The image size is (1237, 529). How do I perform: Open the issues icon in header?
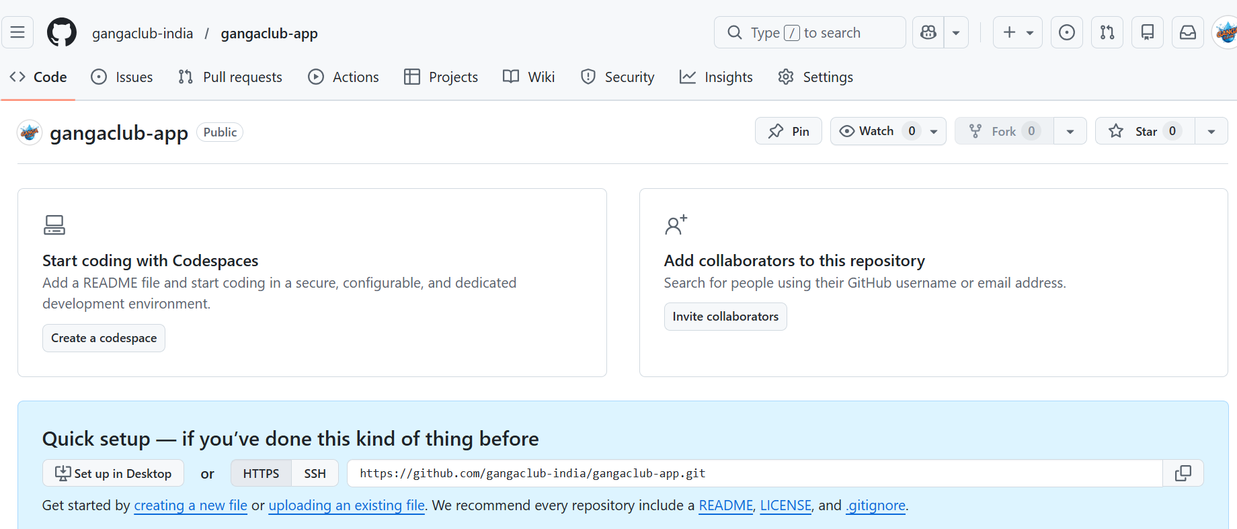coord(1066,32)
